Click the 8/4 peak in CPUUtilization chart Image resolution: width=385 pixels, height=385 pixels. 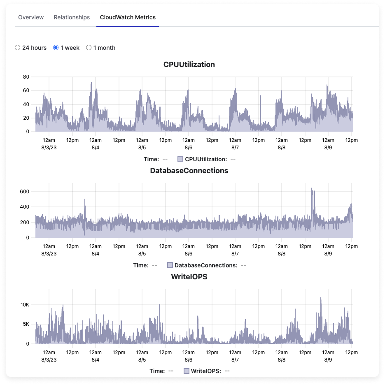[x=91, y=83]
